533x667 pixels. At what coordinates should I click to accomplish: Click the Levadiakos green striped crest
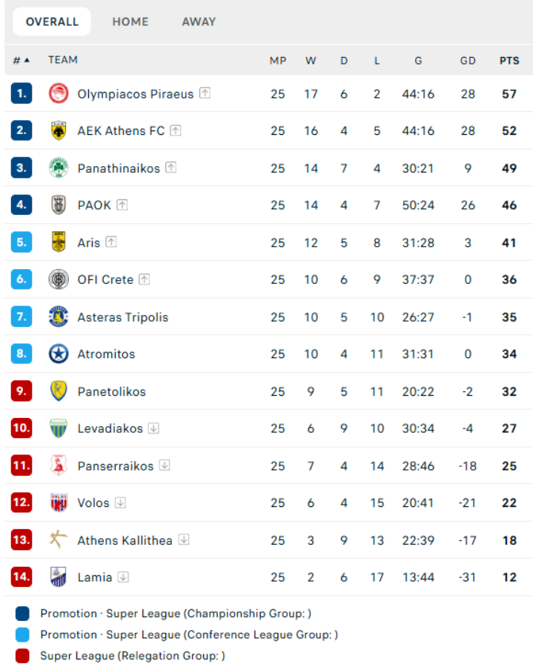[x=59, y=428]
